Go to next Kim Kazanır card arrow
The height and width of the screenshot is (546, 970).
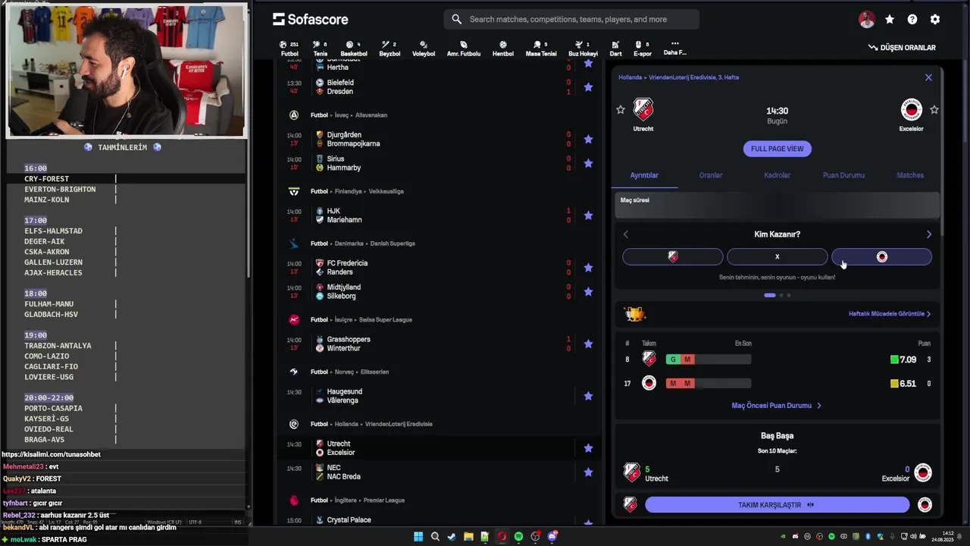point(928,234)
